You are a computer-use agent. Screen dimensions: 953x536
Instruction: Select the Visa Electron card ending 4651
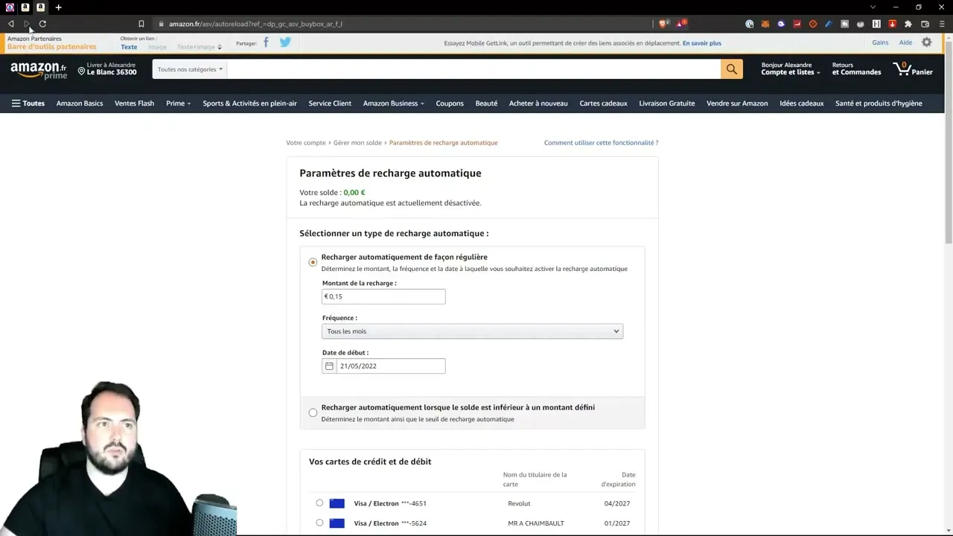point(319,502)
